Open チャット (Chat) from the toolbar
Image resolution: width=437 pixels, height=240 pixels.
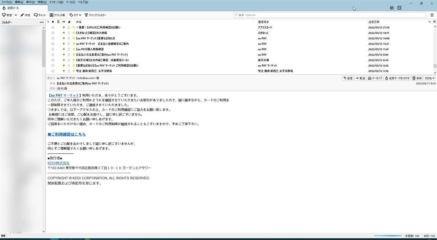pos(40,15)
